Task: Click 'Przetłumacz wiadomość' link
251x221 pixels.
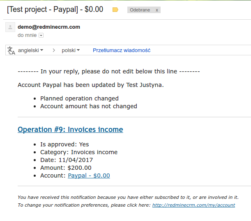Action: pos(122,50)
